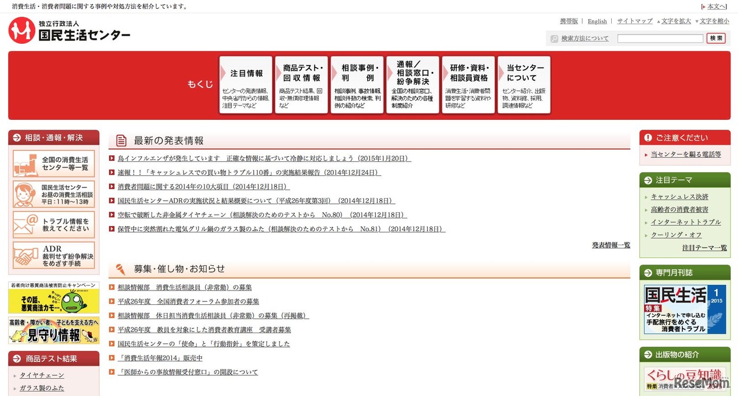Screen dimensions: 738x396
Task: Open 非金属タイヤチェーン test No.80 link
Action: coord(262,215)
